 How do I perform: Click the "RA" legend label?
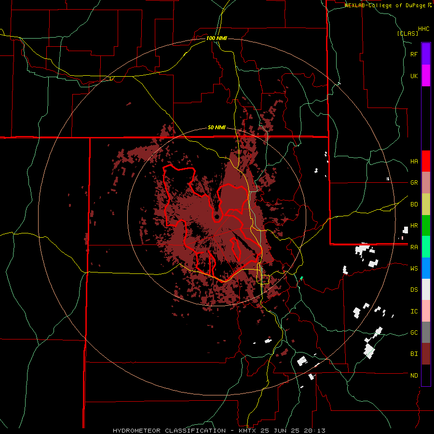(414, 247)
